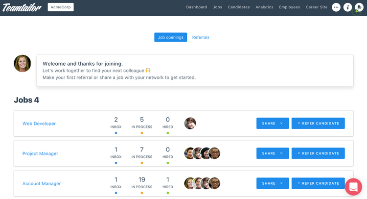This screenshot has height=199, width=367.
Task: Switch to the Referrals tab
Action: (201, 37)
